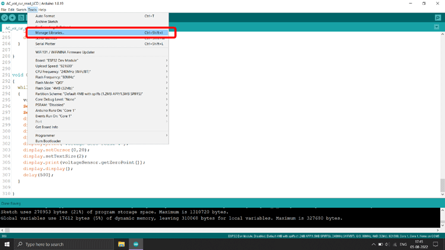Click console horizontal scrollbar left arrow
This screenshot has width=445, height=250.
click(x=2, y=230)
